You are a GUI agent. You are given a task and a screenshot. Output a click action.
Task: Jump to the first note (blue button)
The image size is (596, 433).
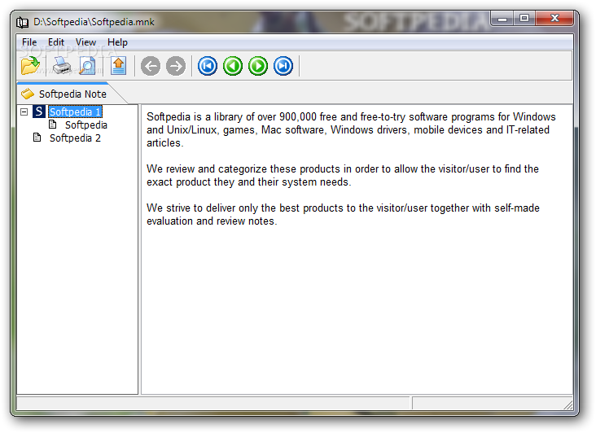208,66
